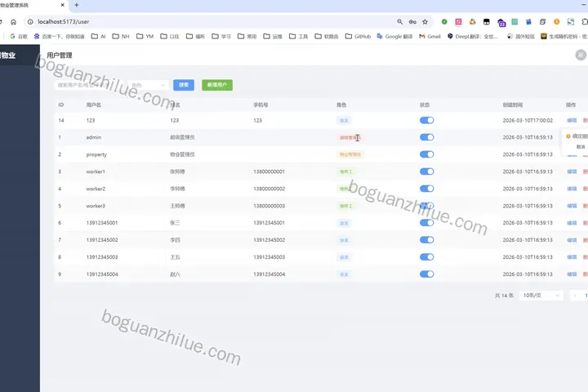The height and width of the screenshot is (392, 588).
Task: Close the 物业管理系统 browser tab
Action: coord(63,5)
